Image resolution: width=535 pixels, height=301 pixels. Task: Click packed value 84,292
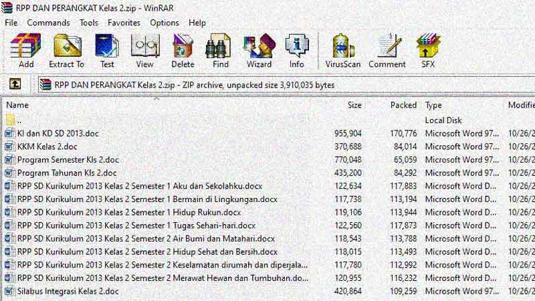click(x=405, y=173)
